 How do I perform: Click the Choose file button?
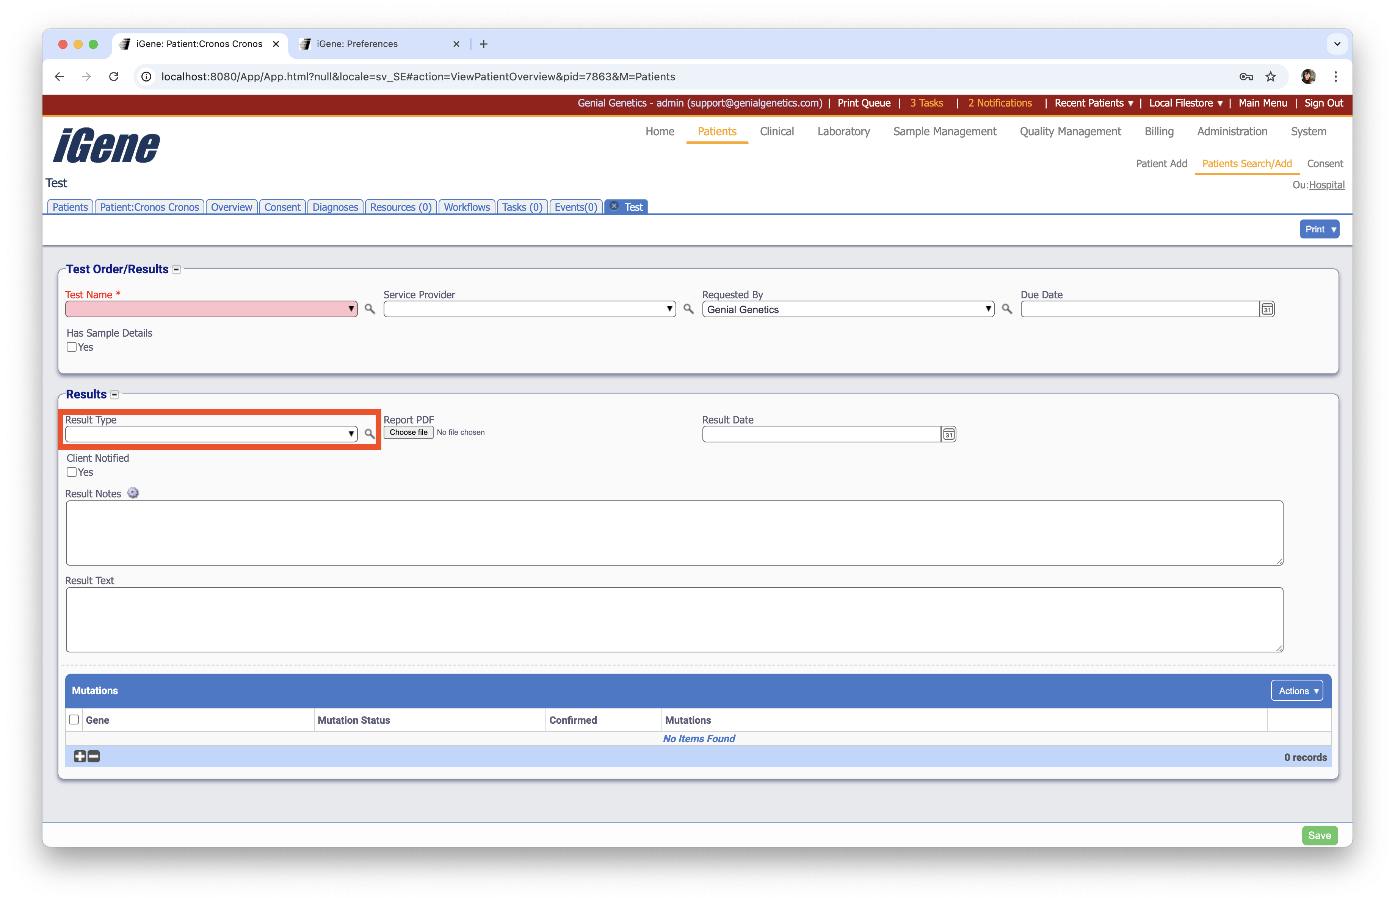(x=408, y=433)
